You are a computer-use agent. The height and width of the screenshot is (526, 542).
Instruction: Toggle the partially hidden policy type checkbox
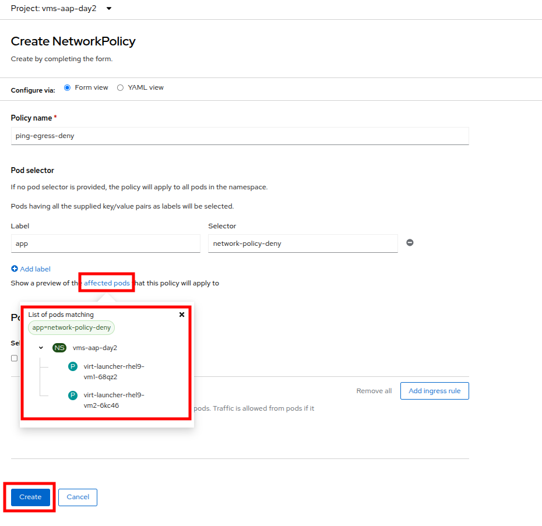click(15, 358)
